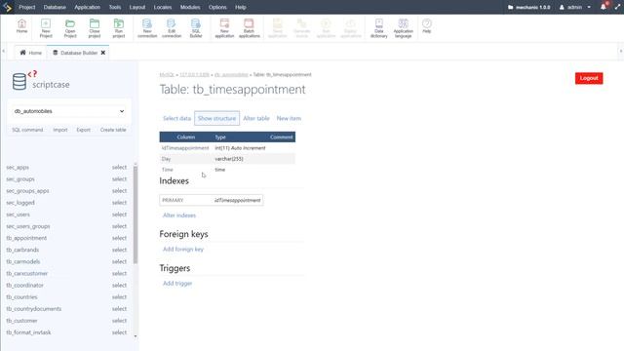Open the Home toolbar icon
This screenshot has height=351, width=624.
[x=21, y=26]
